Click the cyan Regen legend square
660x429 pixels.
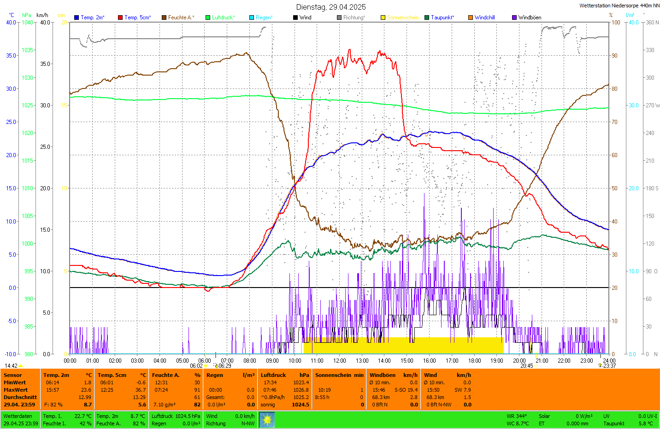(x=252, y=18)
